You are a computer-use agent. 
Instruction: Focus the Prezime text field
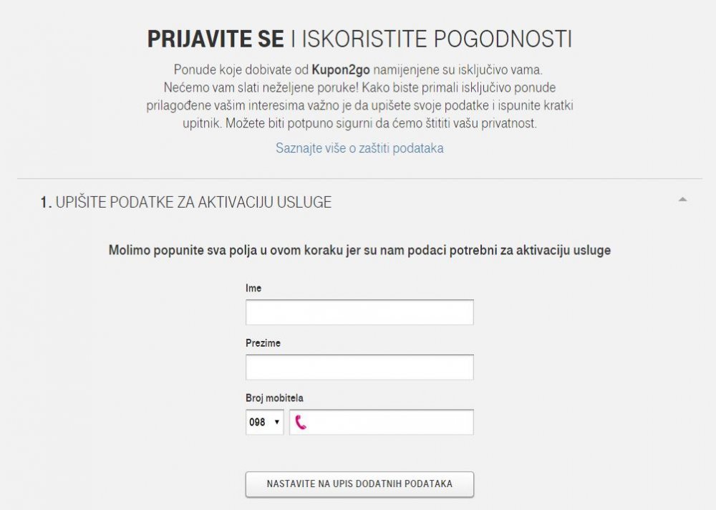pyautogui.click(x=359, y=367)
